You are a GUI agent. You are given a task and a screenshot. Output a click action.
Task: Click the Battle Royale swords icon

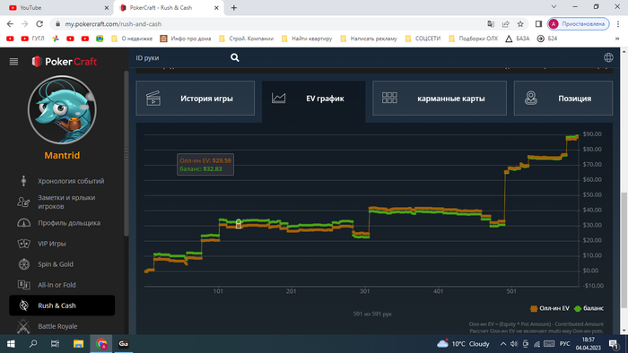click(x=23, y=326)
